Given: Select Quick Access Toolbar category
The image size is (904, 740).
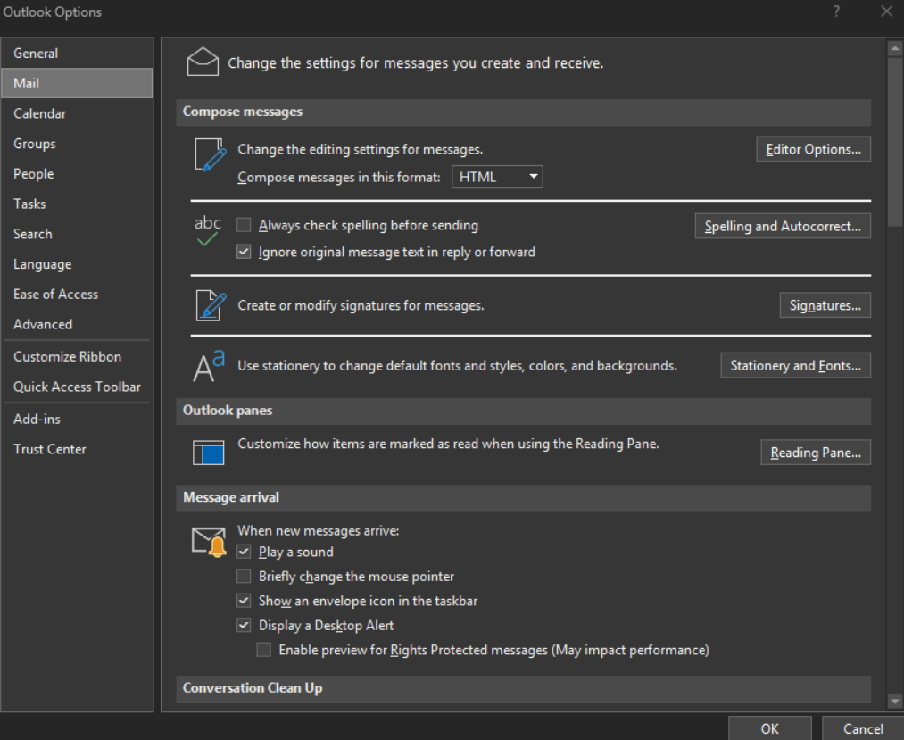Looking at the screenshot, I should click(77, 387).
